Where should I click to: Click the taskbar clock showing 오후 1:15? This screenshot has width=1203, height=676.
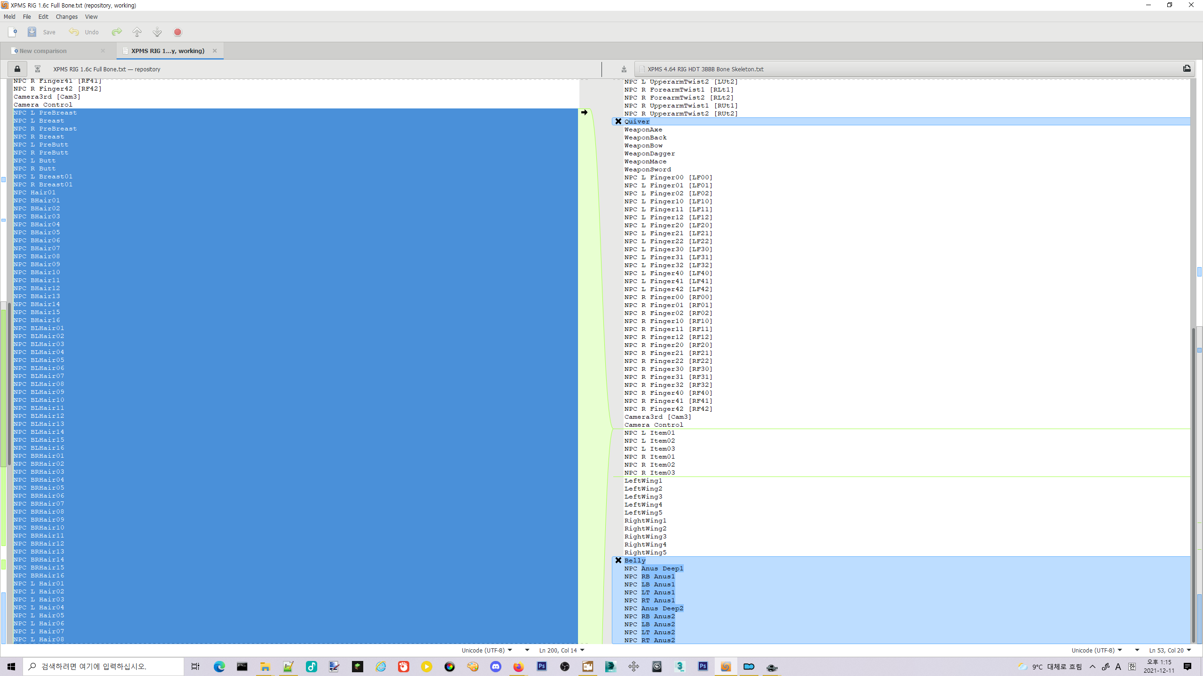(1159, 667)
